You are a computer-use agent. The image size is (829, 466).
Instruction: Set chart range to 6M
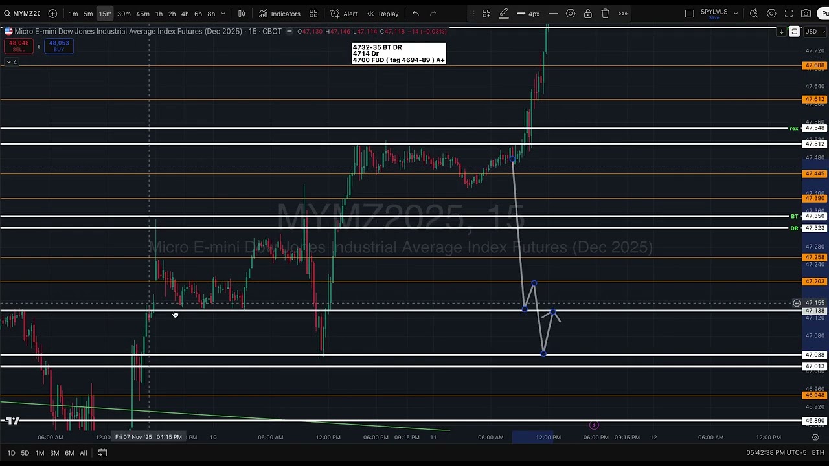click(x=69, y=453)
